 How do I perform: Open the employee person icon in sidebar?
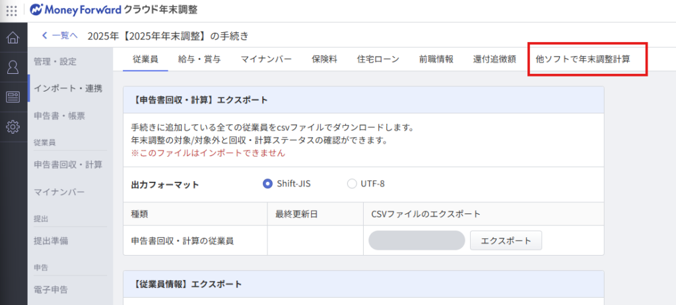tap(13, 67)
